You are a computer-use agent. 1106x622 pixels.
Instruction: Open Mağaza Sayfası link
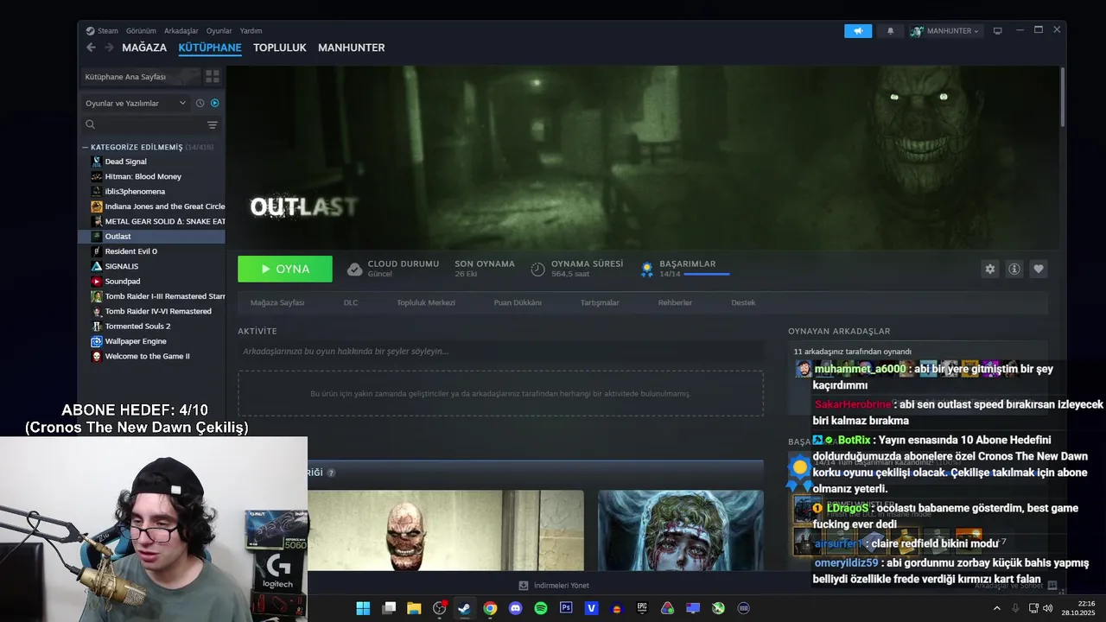pyautogui.click(x=277, y=303)
